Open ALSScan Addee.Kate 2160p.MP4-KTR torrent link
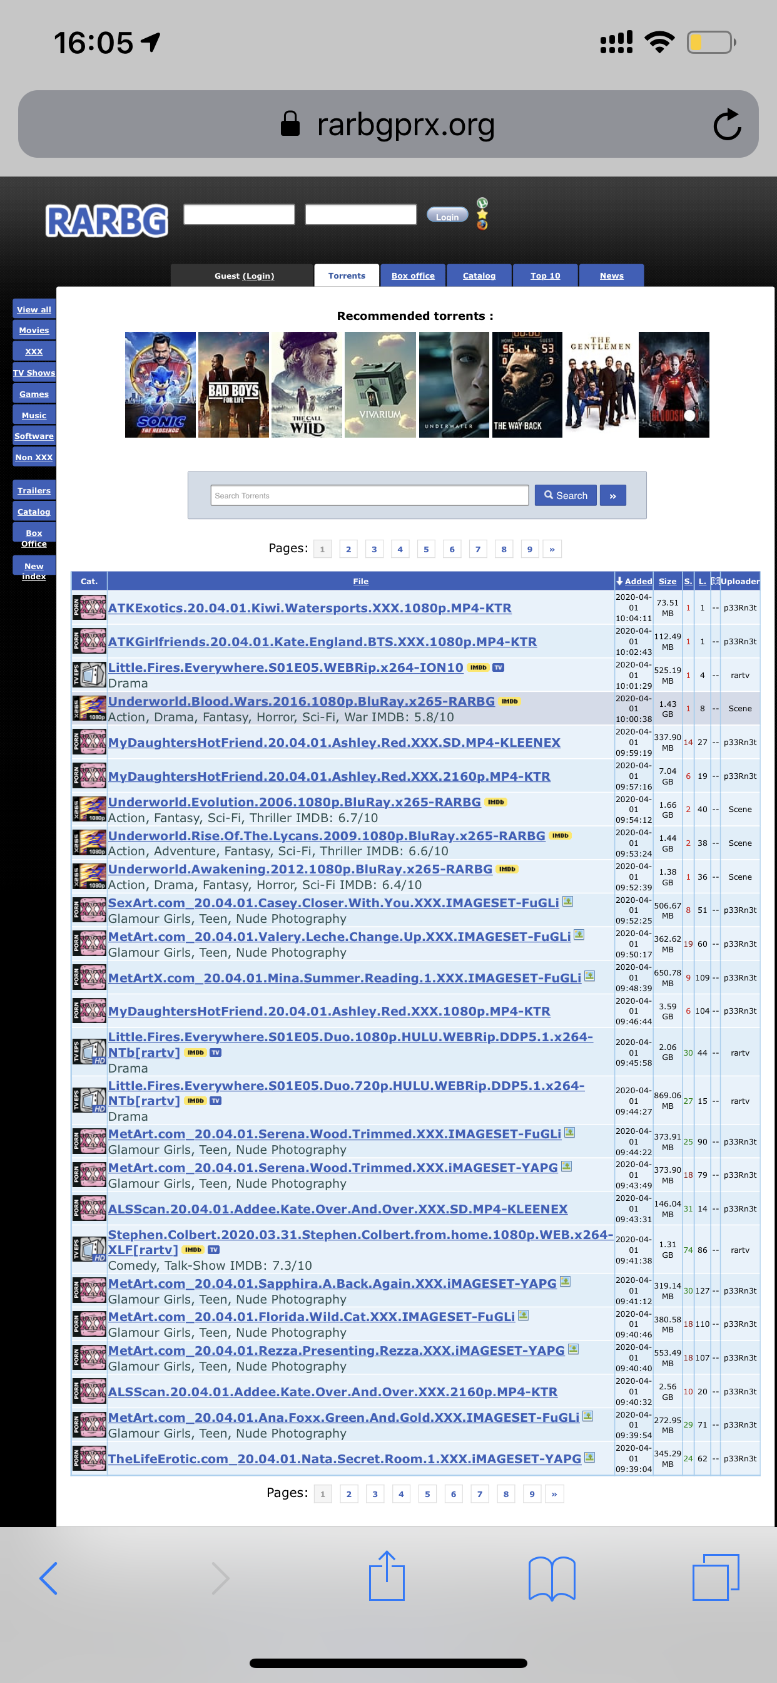This screenshot has width=777, height=1683. [333, 1391]
